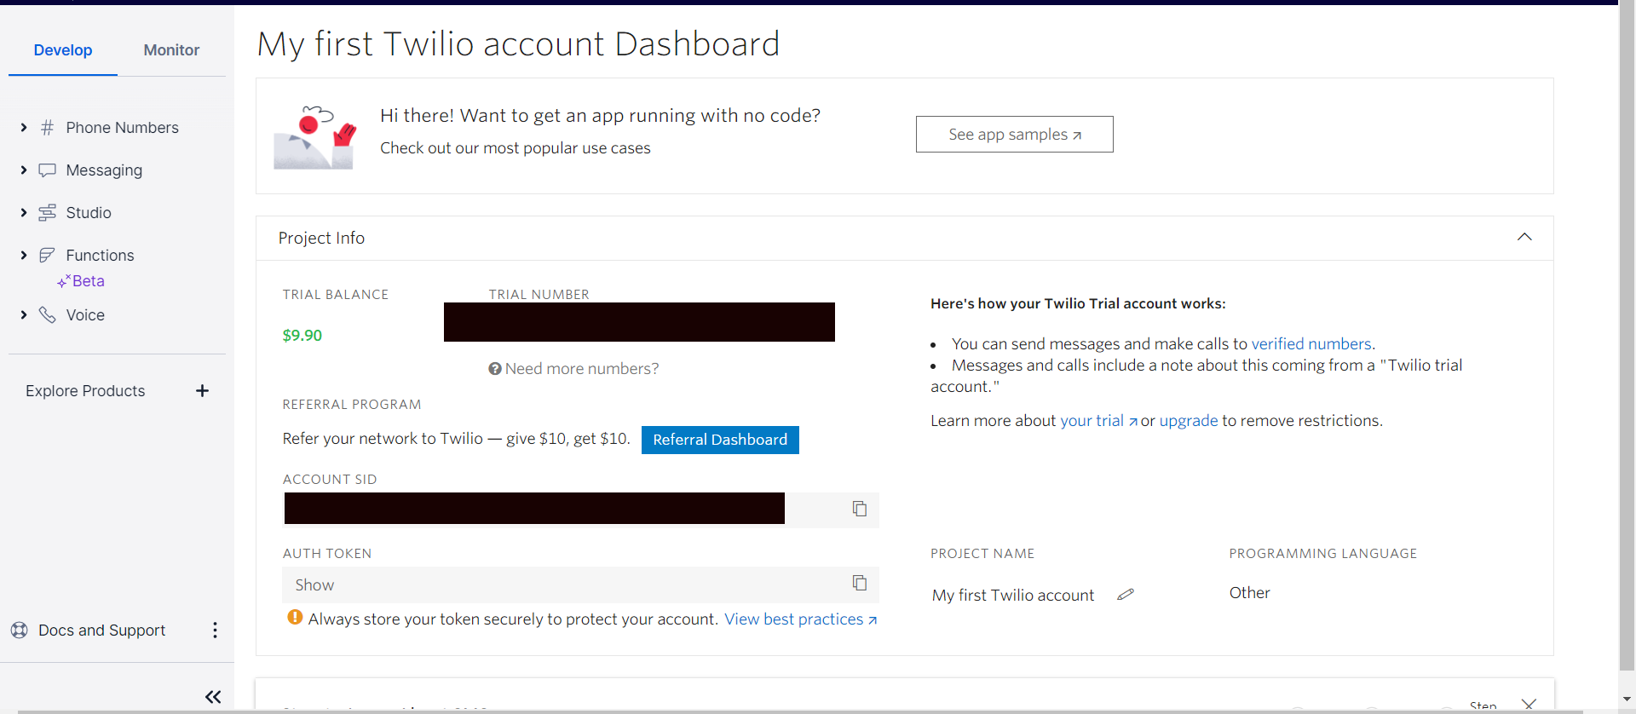Image resolution: width=1636 pixels, height=714 pixels.
Task: Click the Other programming language value
Action: coord(1249,593)
